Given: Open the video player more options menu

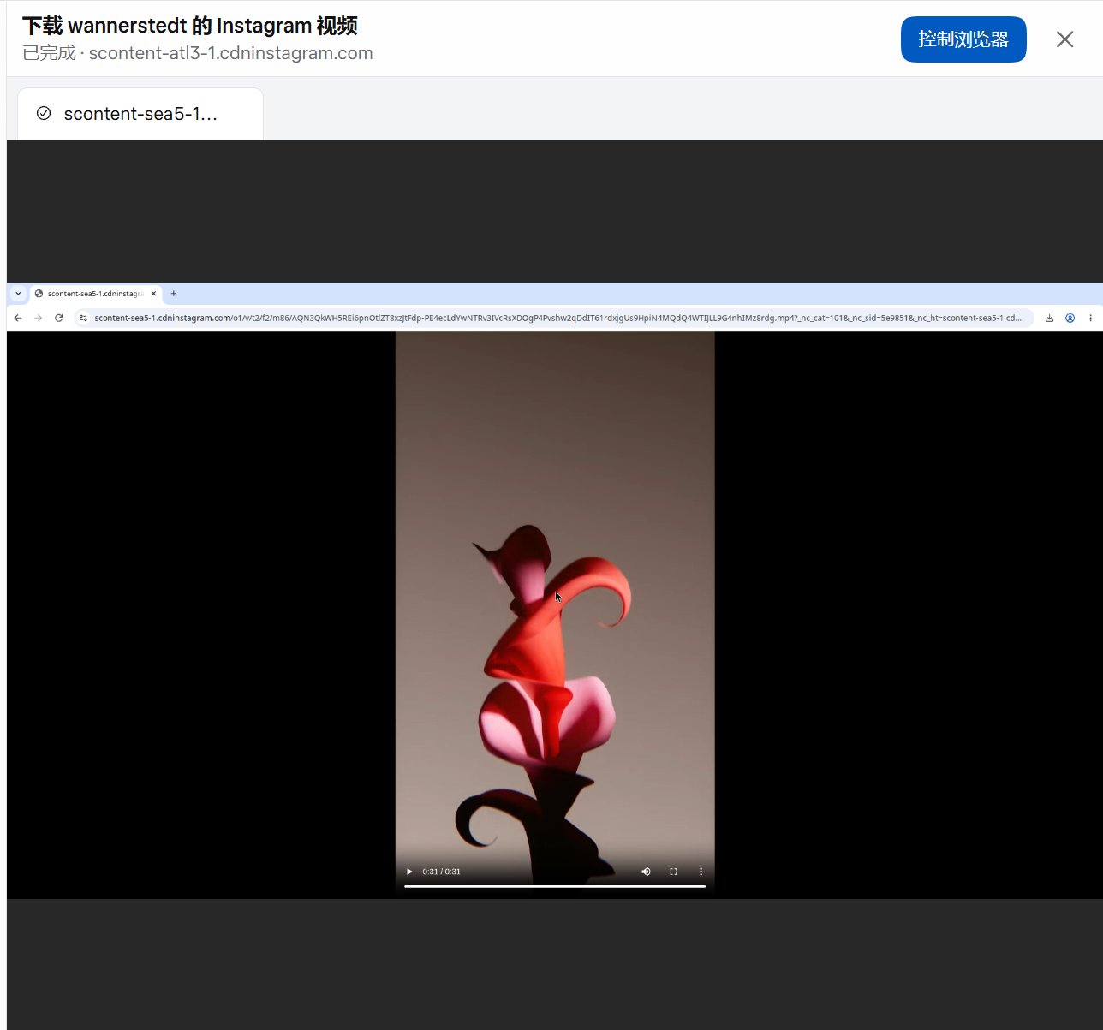Looking at the screenshot, I should point(701,872).
